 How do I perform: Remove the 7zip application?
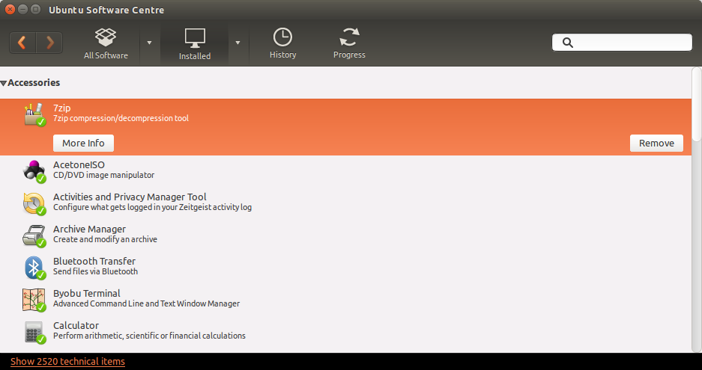click(x=656, y=143)
